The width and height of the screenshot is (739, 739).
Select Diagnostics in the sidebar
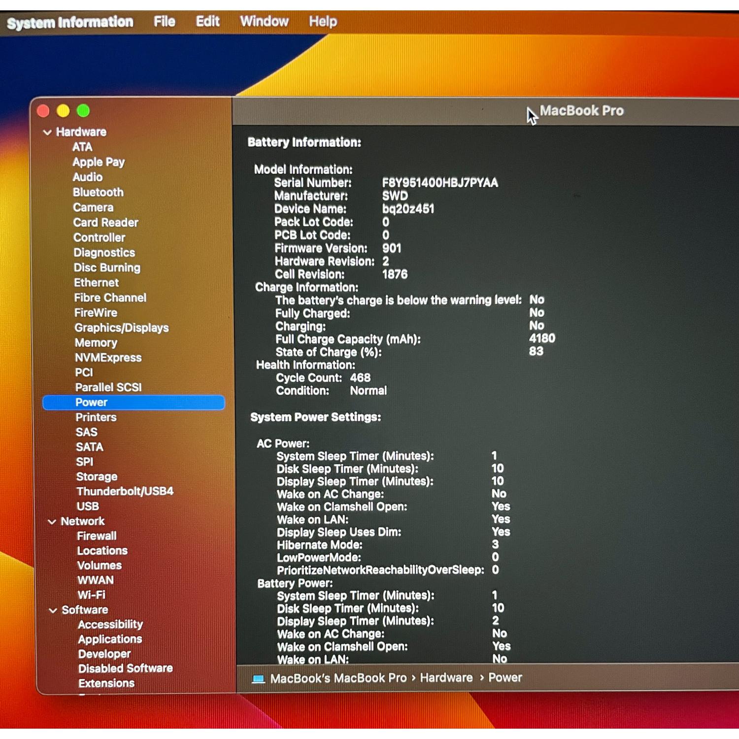click(104, 253)
